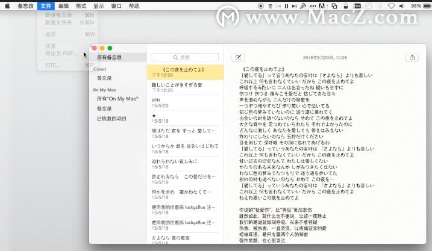The height and width of the screenshot is (251, 432).
Task: Click the battery status showing 98%
Action: [421, 6]
